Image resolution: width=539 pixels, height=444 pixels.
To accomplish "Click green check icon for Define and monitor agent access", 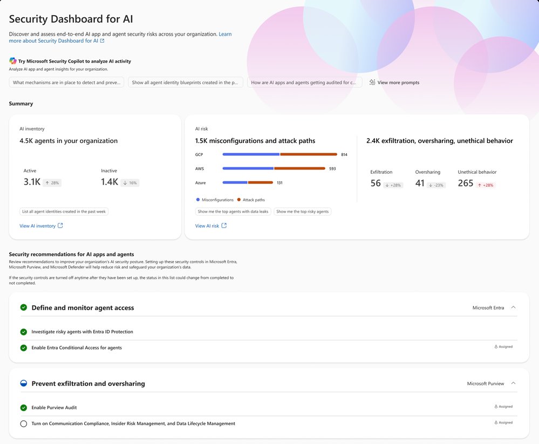I will 23,307.
